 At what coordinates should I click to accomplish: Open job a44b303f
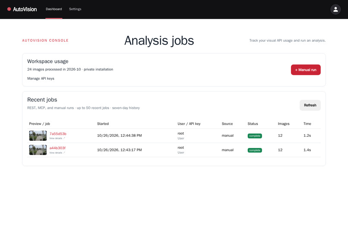tap(57, 148)
